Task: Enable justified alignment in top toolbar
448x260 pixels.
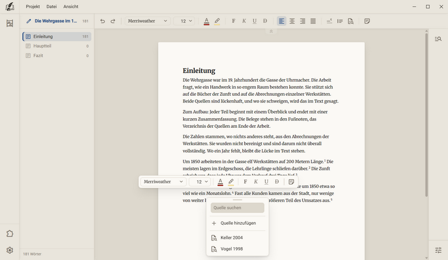Action: tap(313, 21)
